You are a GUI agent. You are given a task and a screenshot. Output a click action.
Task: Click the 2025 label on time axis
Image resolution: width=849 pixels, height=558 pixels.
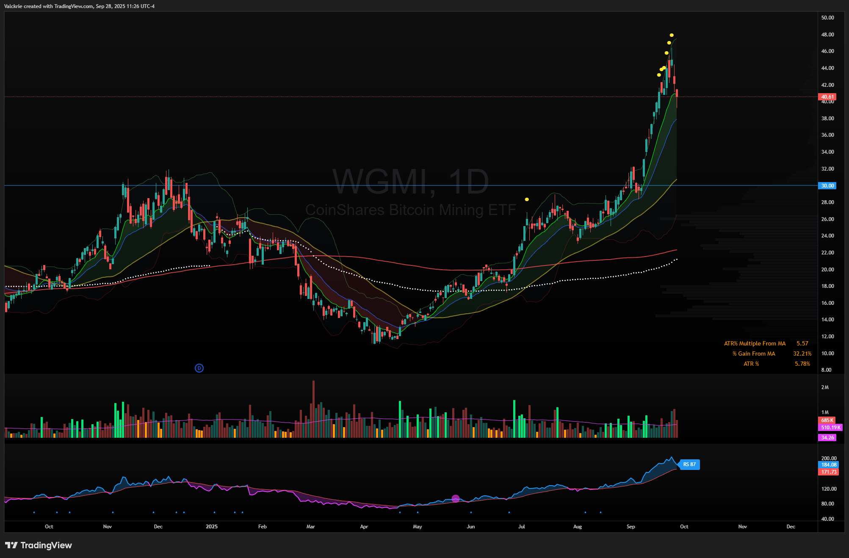[212, 527]
